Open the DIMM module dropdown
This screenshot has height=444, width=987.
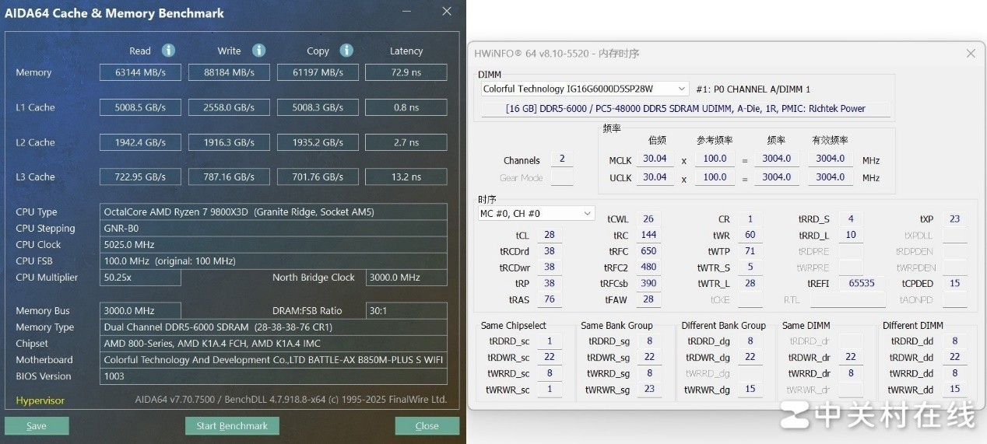[585, 89]
